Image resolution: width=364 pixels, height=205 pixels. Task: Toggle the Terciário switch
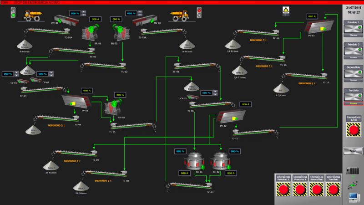[x=352, y=96]
